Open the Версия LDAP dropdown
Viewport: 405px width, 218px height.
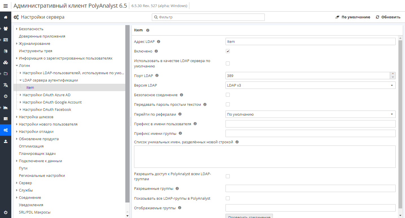310,85
